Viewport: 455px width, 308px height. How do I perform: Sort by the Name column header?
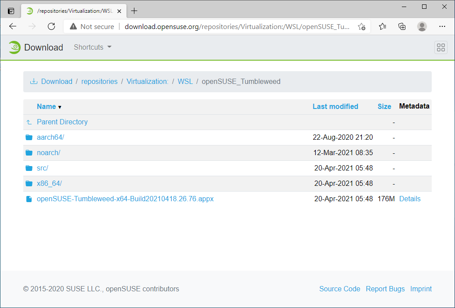[47, 106]
